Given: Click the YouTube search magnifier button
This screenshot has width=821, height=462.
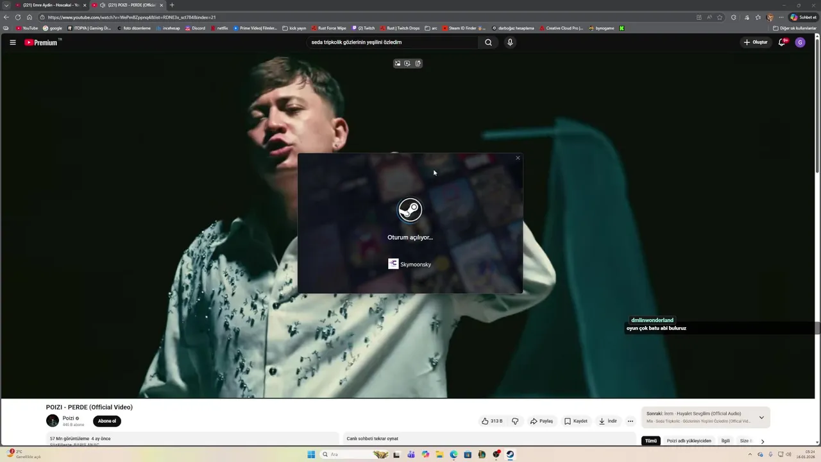Looking at the screenshot, I should [488, 42].
